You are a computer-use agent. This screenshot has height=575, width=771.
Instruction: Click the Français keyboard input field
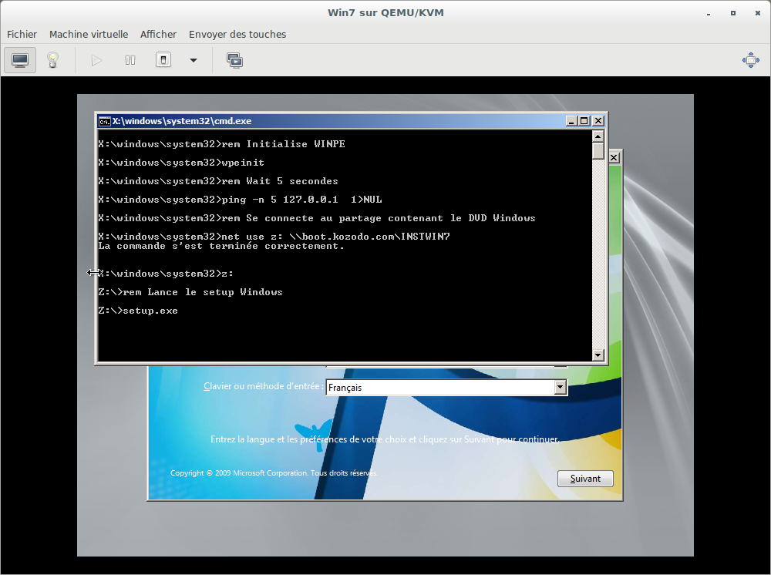click(x=446, y=387)
